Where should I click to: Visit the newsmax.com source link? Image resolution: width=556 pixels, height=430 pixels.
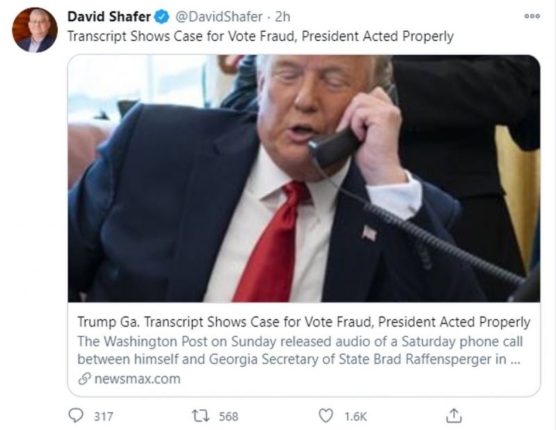click(x=138, y=379)
